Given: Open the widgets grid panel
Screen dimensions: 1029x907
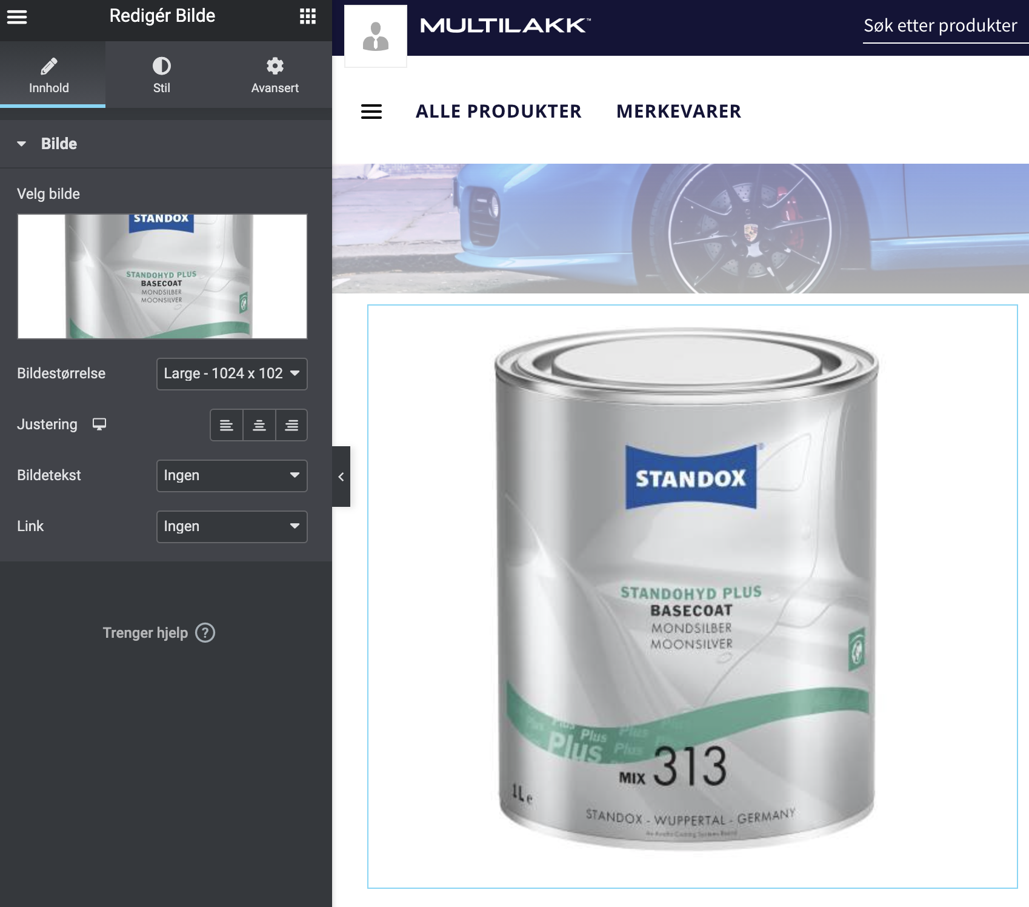Looking at the screenshot, I should 308,16.
